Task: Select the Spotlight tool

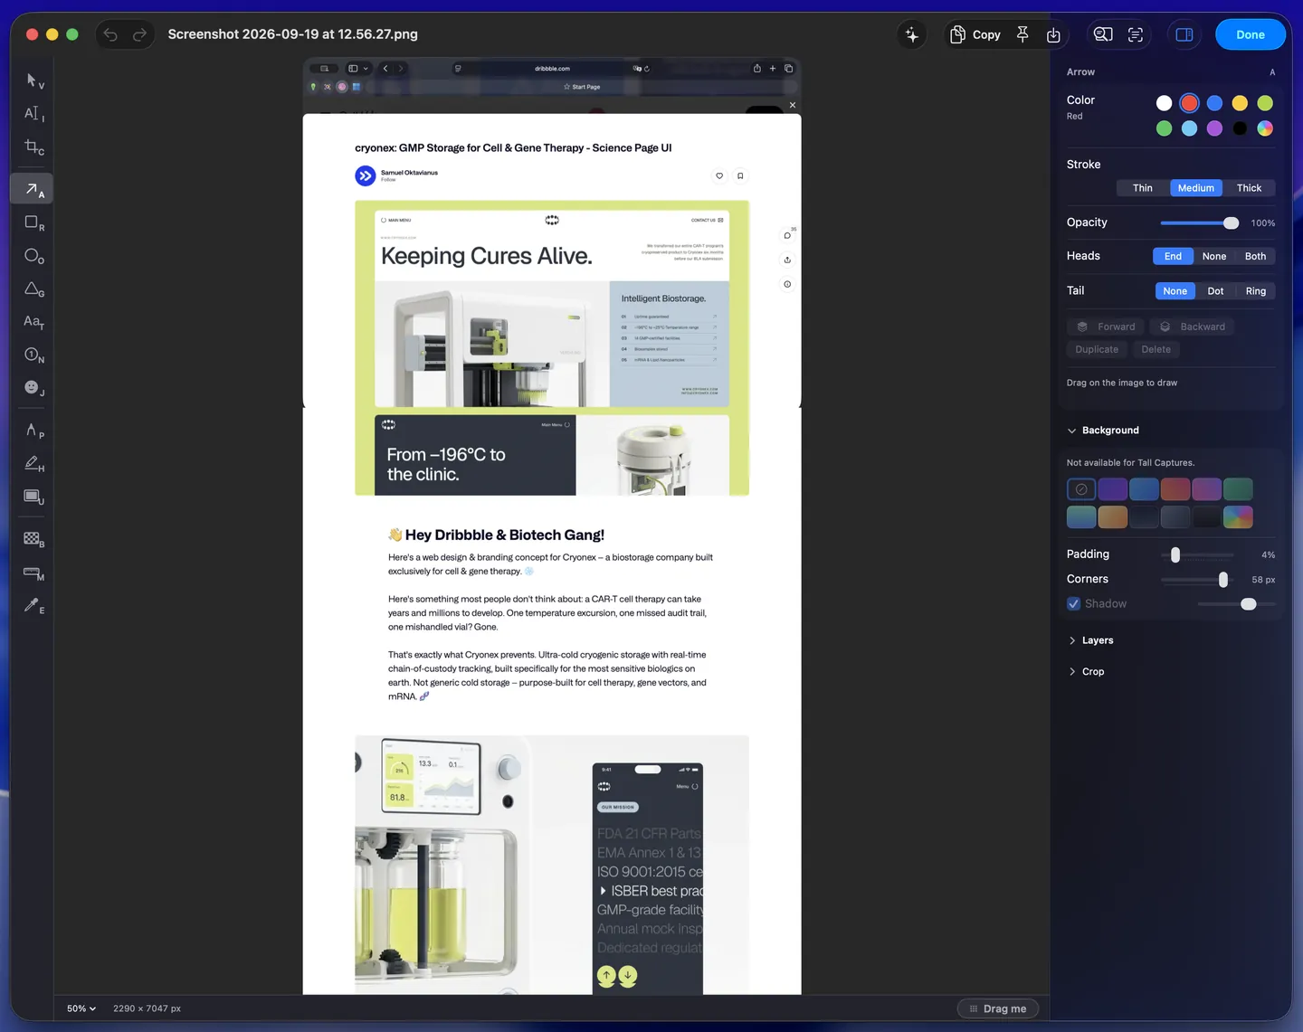Action: [33, 497]
